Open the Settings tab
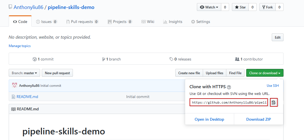The width and height of the screenshot is (304, 140). pos(201,22)
